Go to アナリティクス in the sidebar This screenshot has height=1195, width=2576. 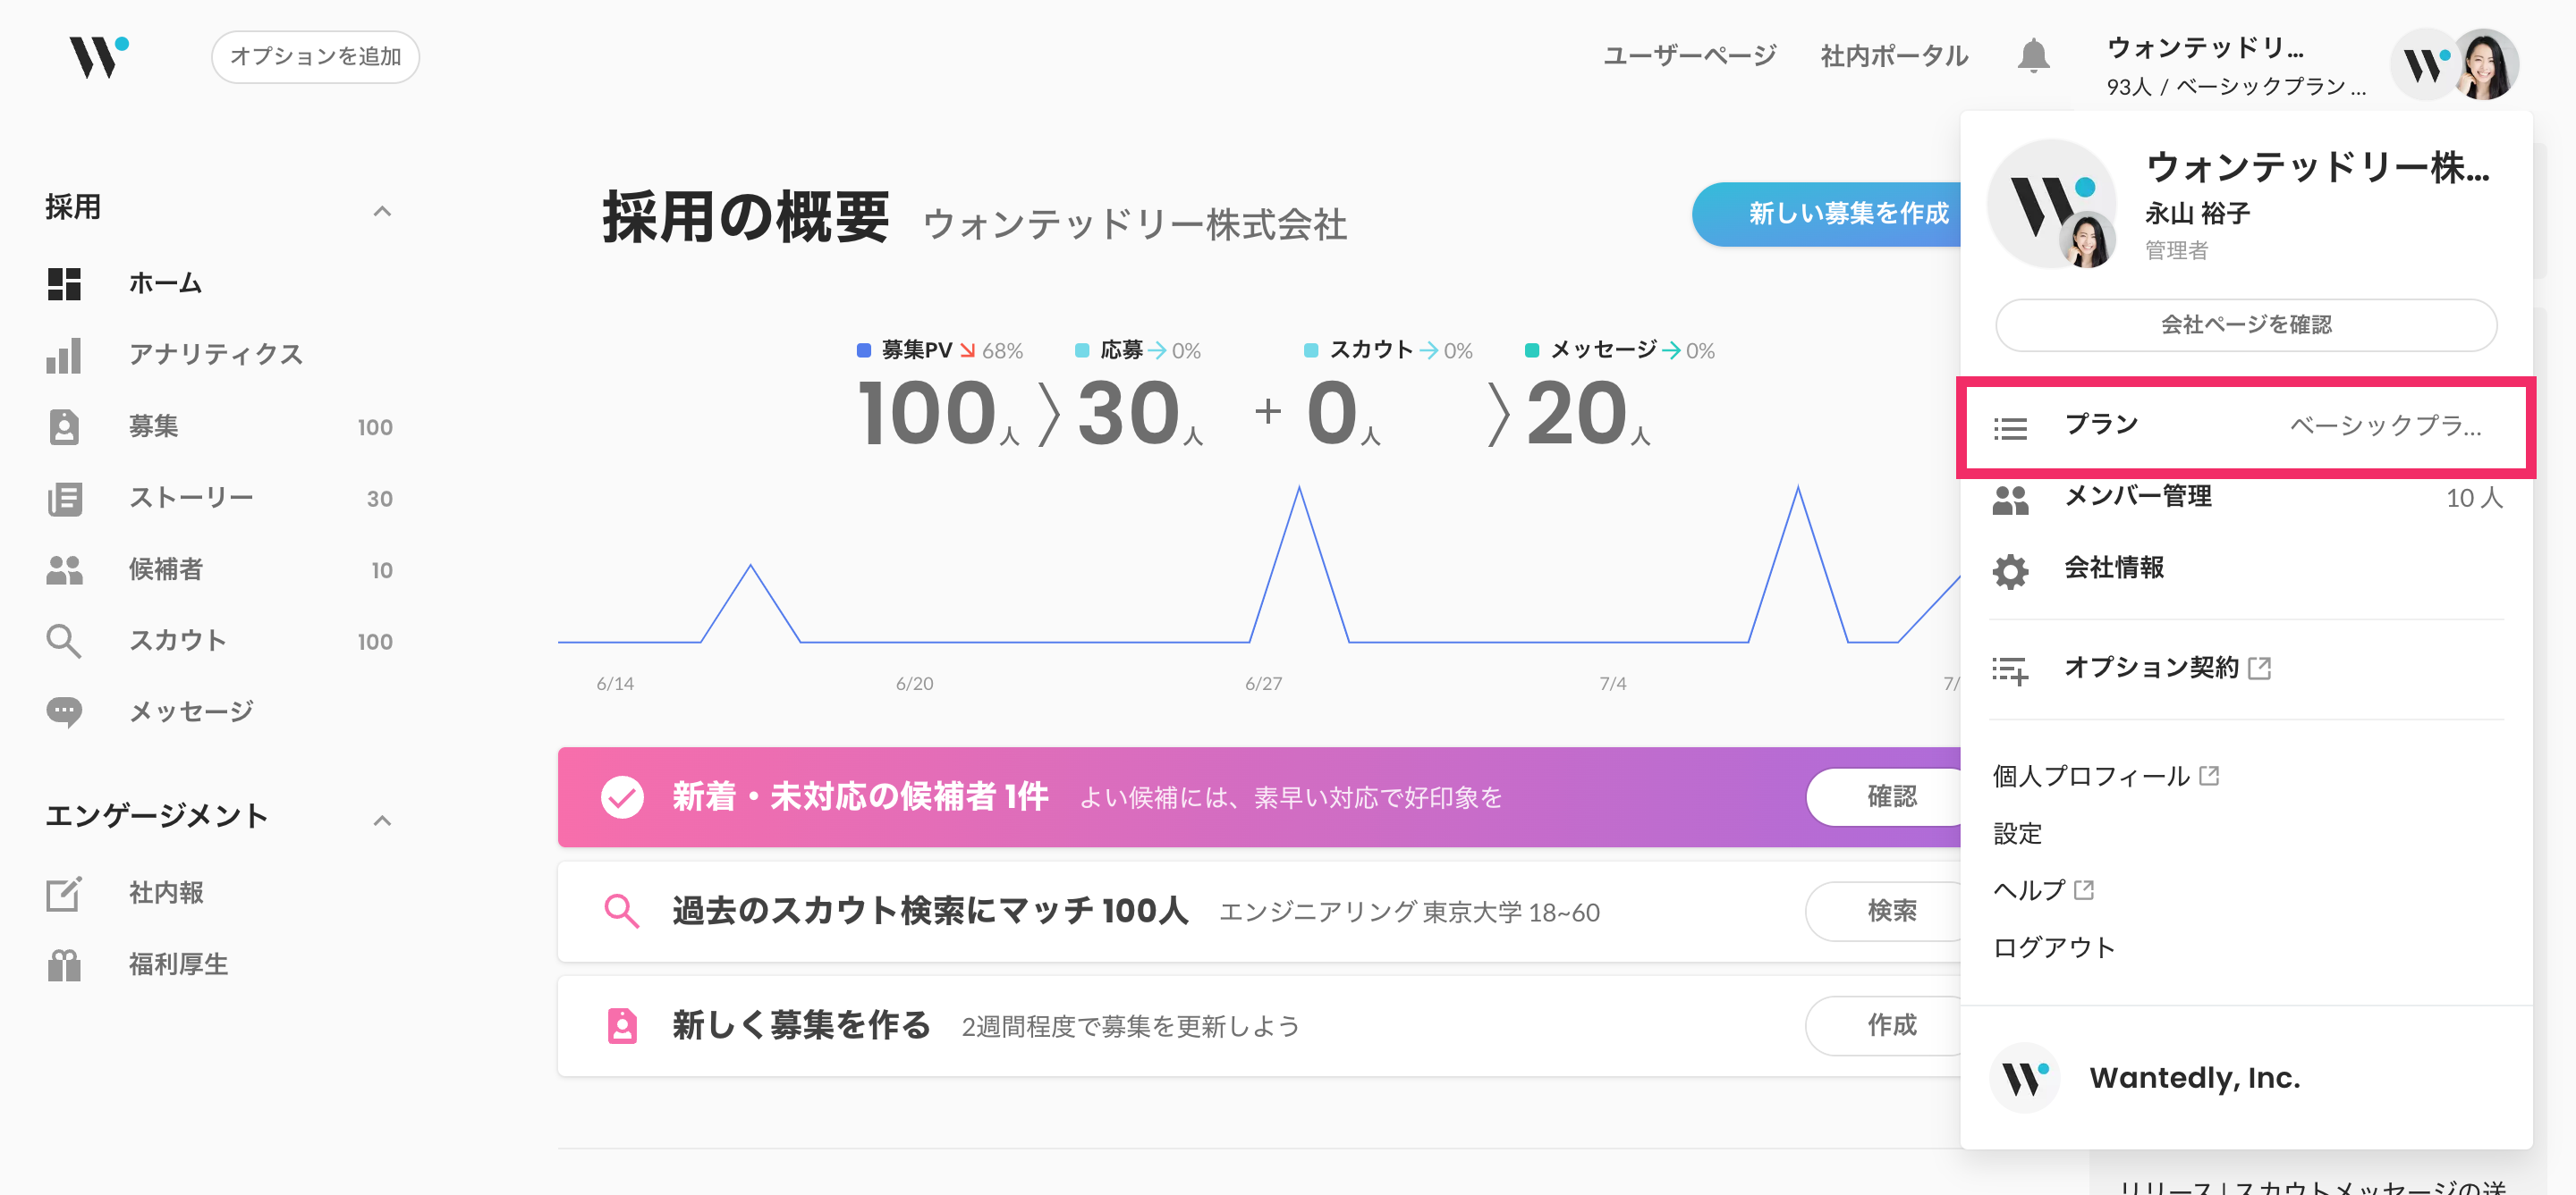tap(220, 355)
